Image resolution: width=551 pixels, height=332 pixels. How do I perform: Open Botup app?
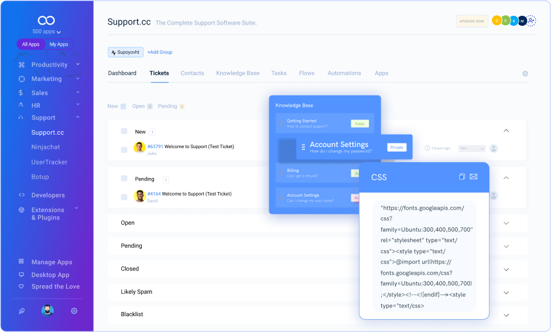pyautogui.click(x=40, y=177)
